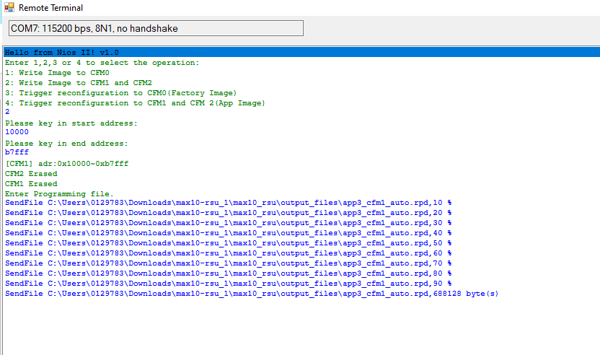Click the 'CFM1 Erased' status line

pyautogui.click(x=31, y=184)
